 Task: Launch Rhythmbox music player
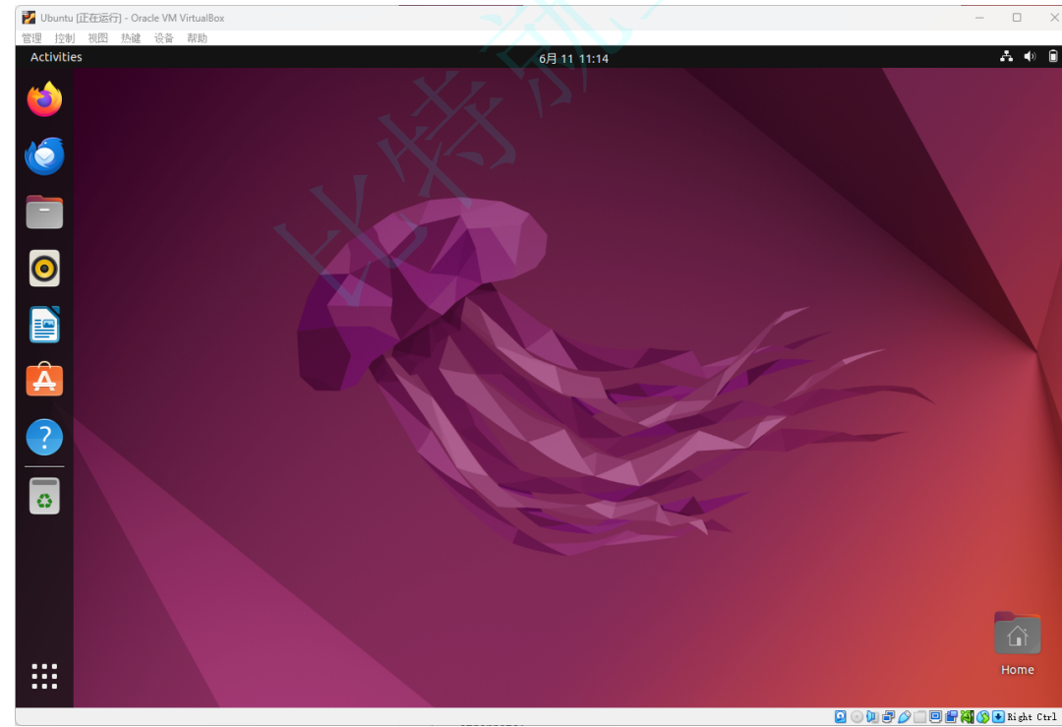pyautogui.click(x=44, y=269)
